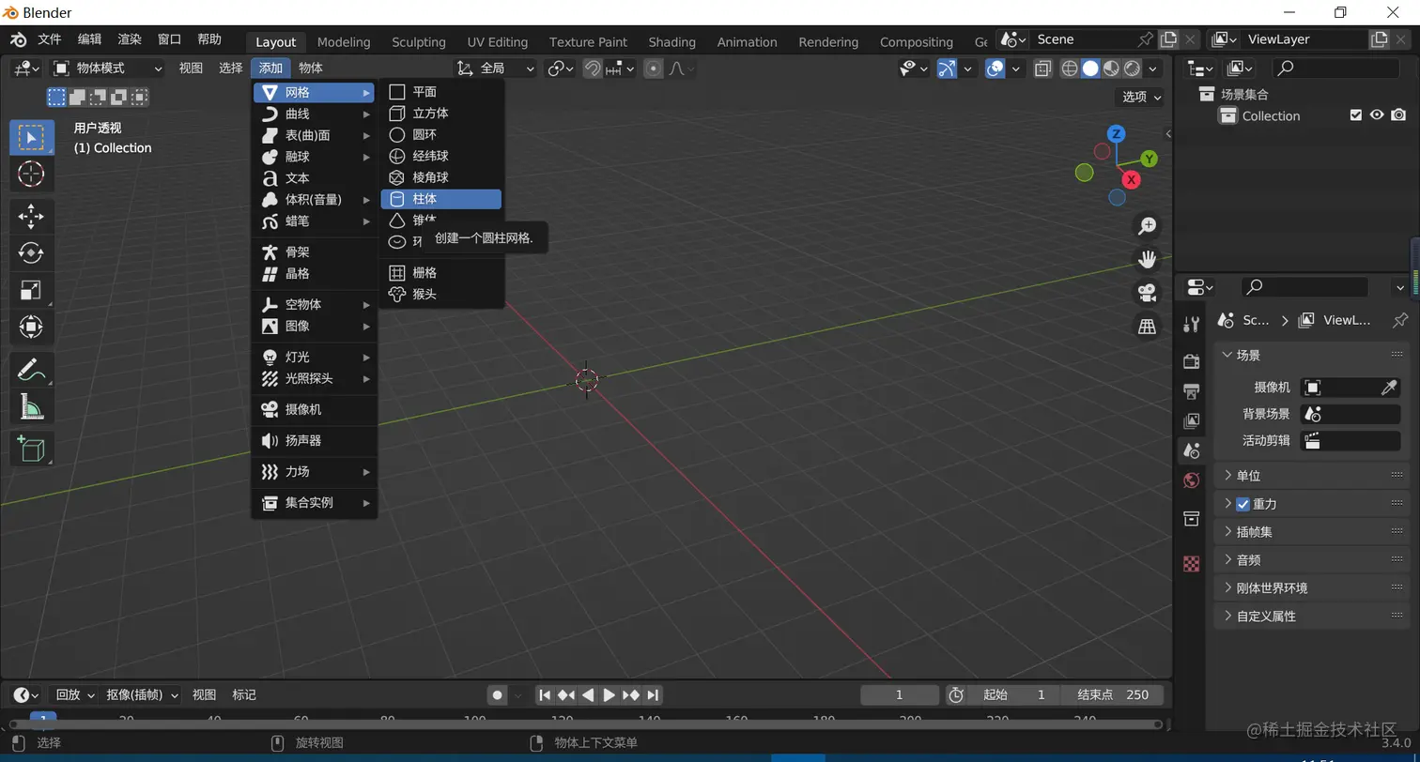Expand the 刚体世界环境 section
This screenshot has width=1420, height=762.
[x=1272, y=588]
